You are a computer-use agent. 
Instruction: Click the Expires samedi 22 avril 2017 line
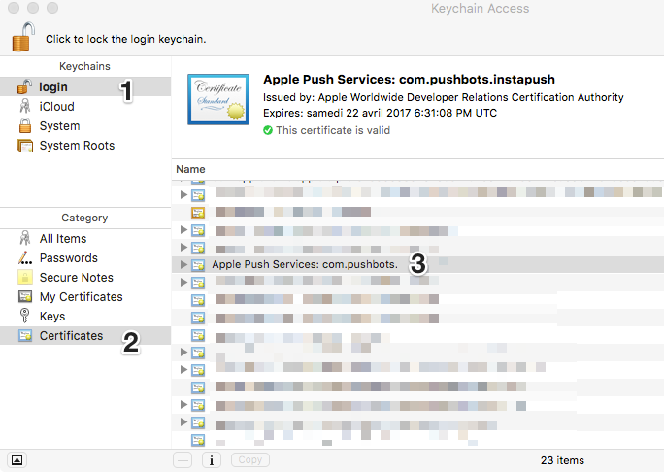tap(380, 113)
